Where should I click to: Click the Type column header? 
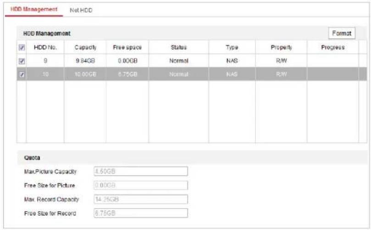coord(232,48)
